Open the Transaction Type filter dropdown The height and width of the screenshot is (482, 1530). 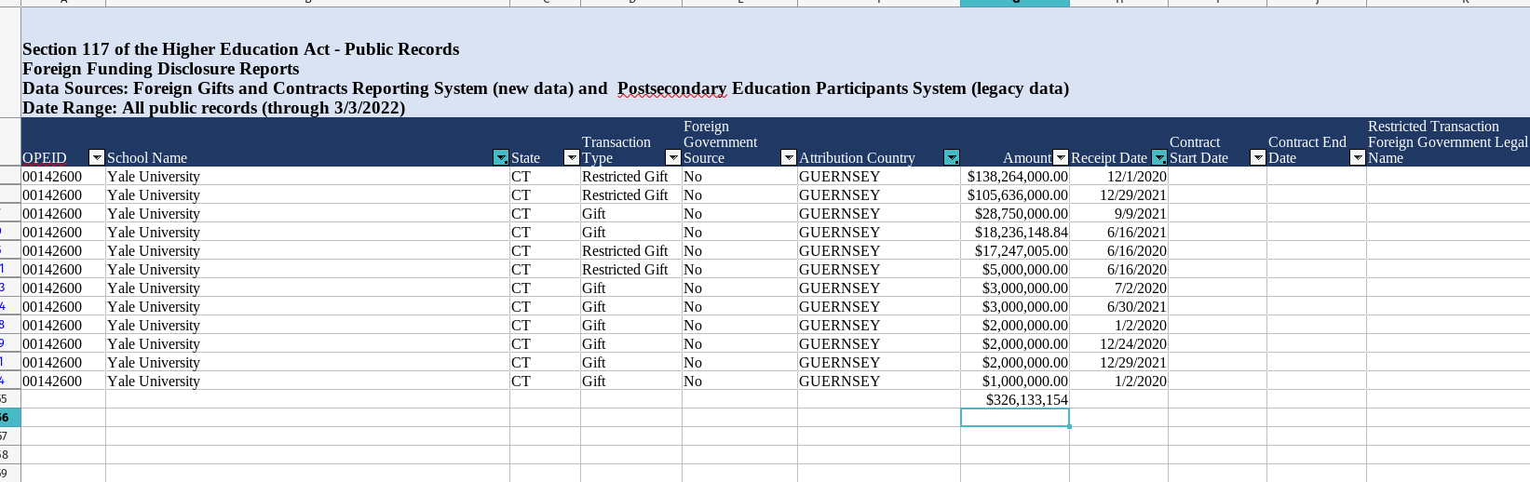pyautogui.click(x=673, y=157)
